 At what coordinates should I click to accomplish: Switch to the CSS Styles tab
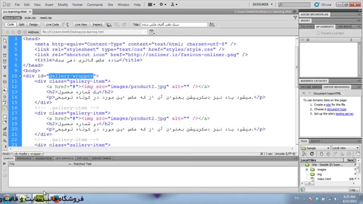[x=307, y=27]
